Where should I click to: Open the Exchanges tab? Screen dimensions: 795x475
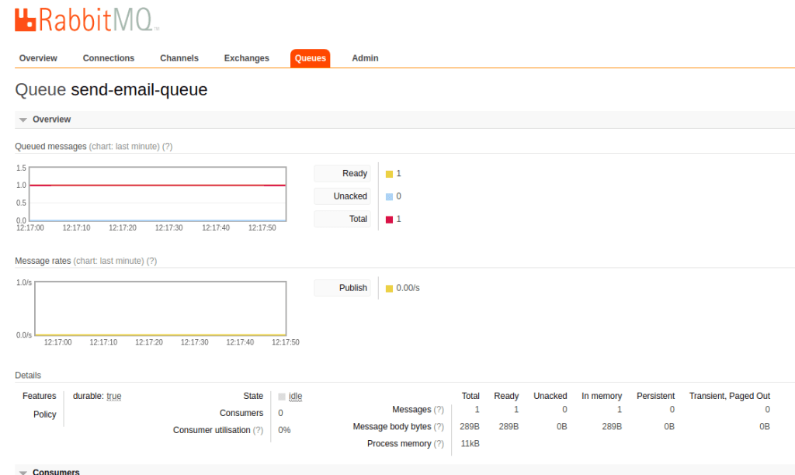tap(246, 58)
